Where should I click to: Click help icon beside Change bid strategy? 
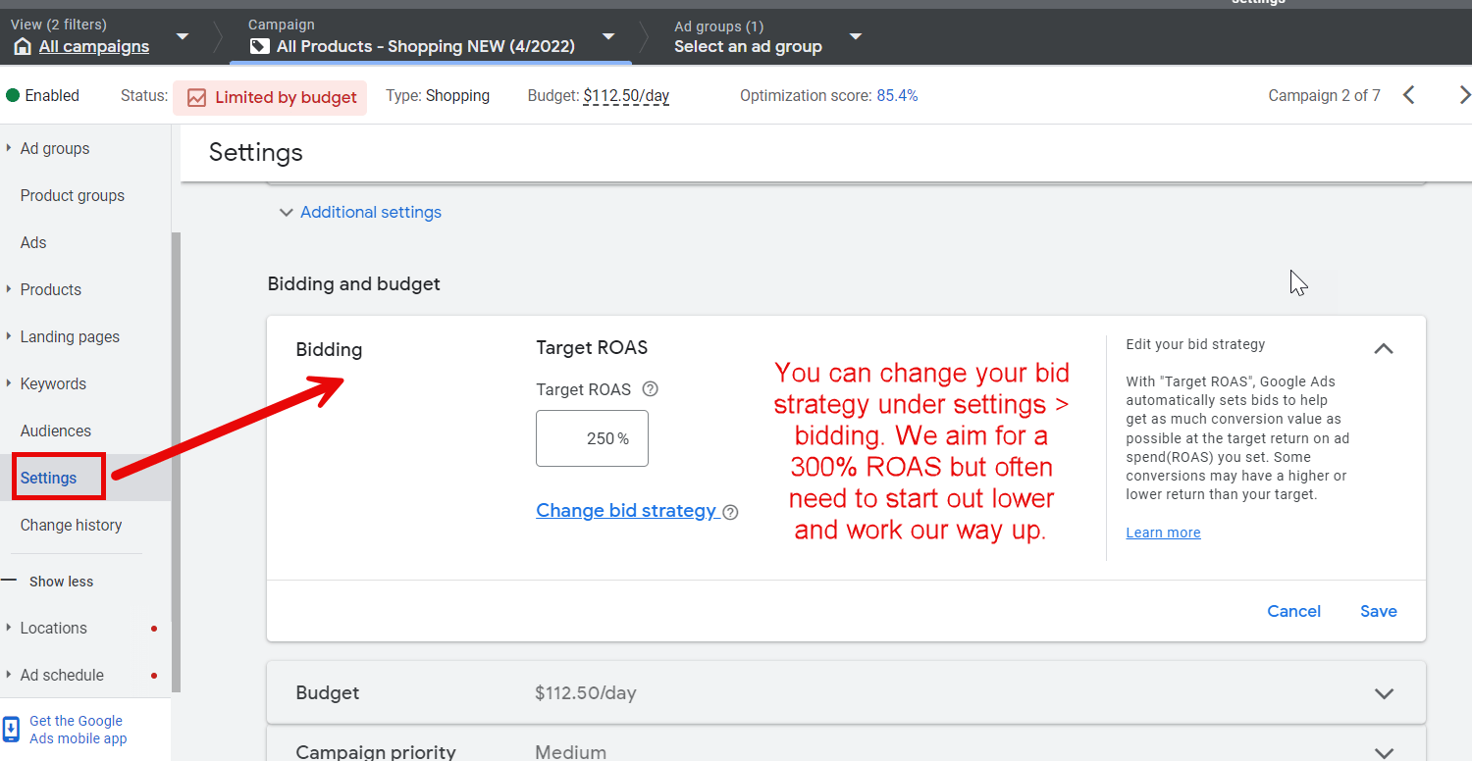click(x=730, y=512)
